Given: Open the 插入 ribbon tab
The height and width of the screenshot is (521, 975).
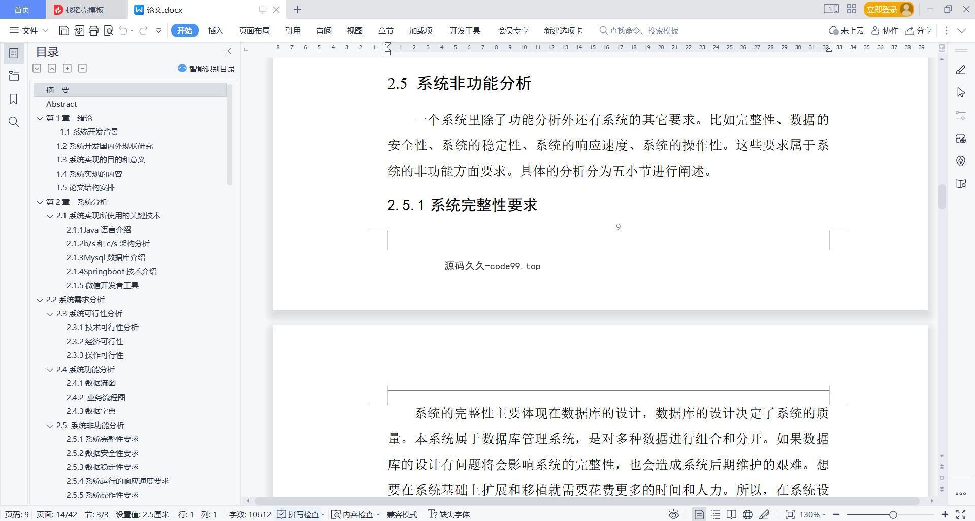Looking at the screenshot, I should pos(215,31).
